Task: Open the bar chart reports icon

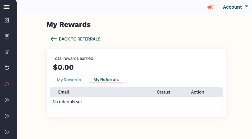Action: click(7, 52)
